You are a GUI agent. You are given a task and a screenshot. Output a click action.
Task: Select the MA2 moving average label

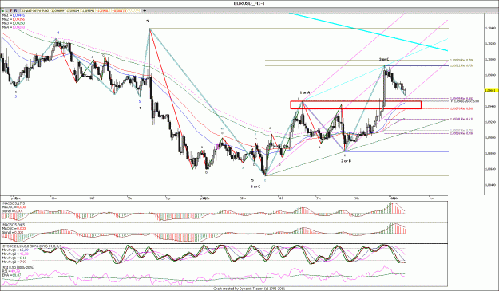click(14, 19)
